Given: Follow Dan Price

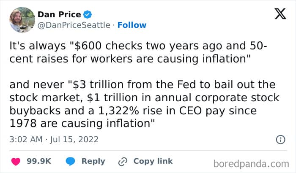Looking at the screenshot, I should click(132, 25).
